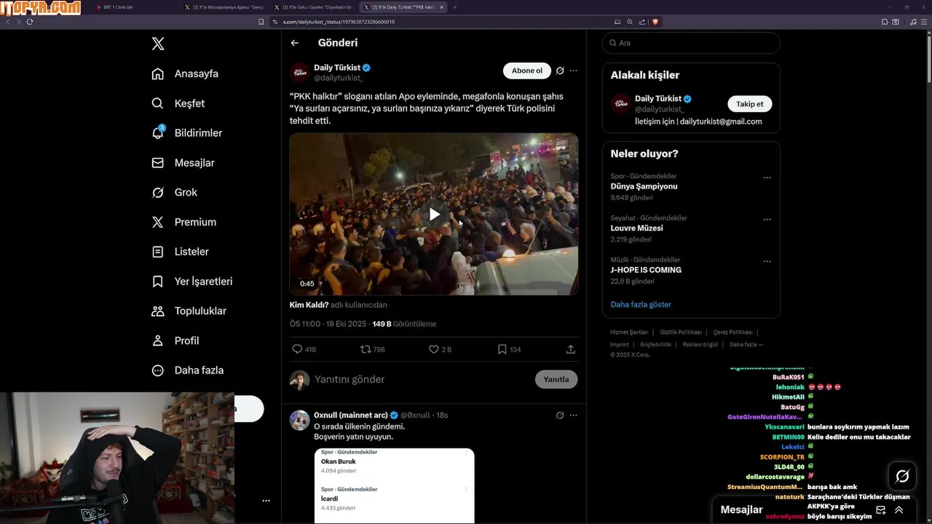Click Brave Shields icon
This screenshot has width=932, height=524.
tap(655, 22)
